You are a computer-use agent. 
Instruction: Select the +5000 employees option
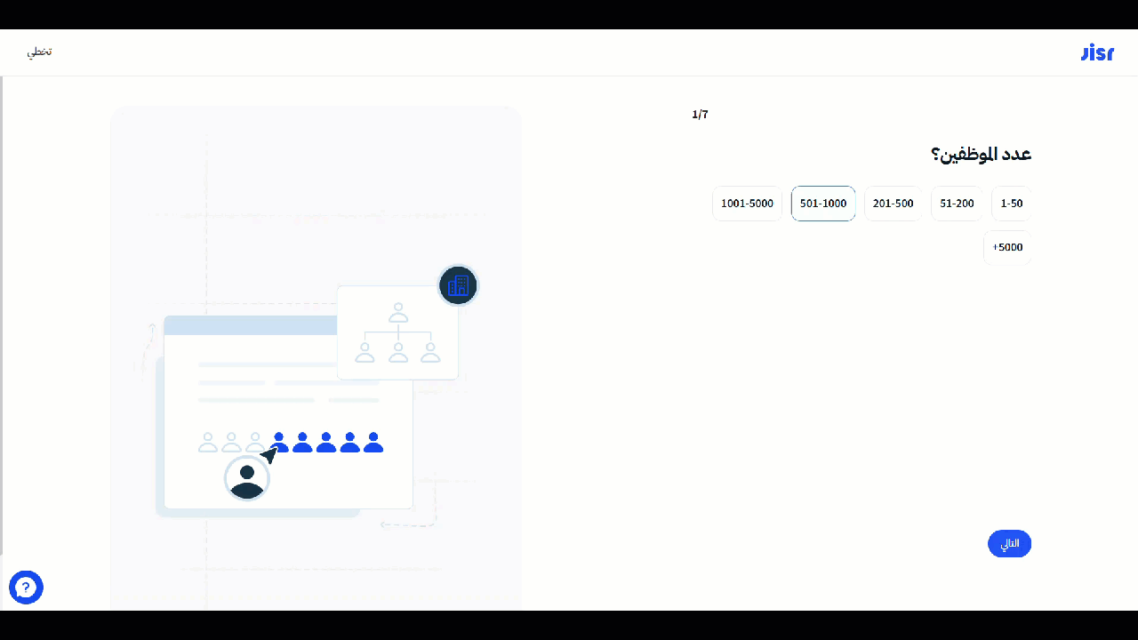1007,248
